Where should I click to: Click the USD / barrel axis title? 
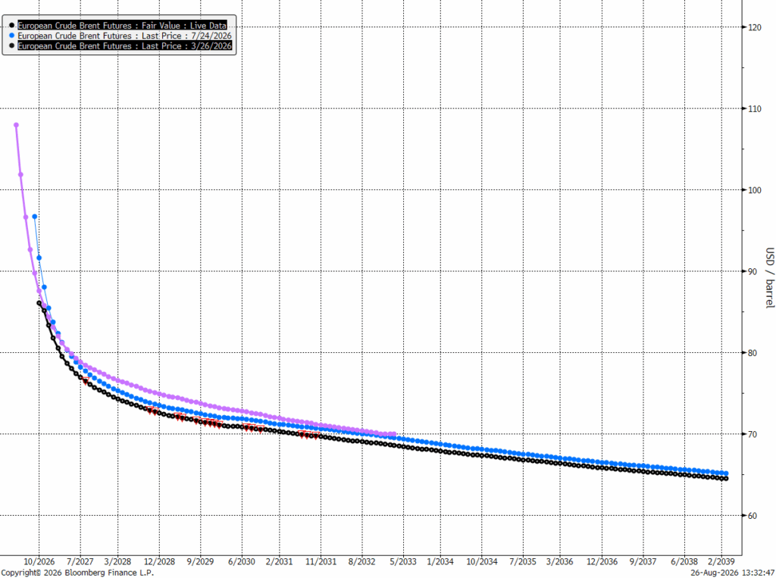point(770,277)
